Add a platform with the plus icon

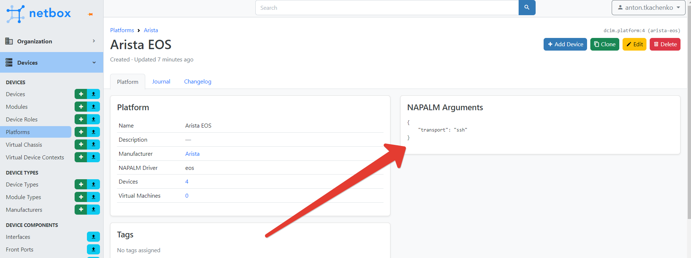(x=81, y=132)
